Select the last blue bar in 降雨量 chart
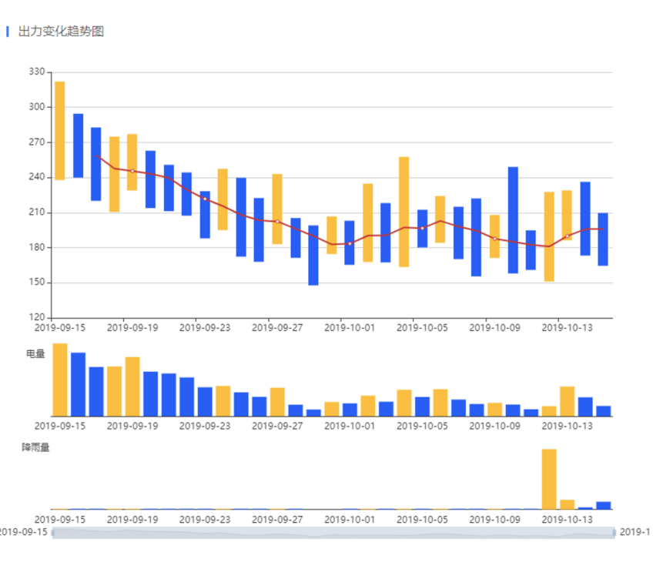 pos(603,505)
